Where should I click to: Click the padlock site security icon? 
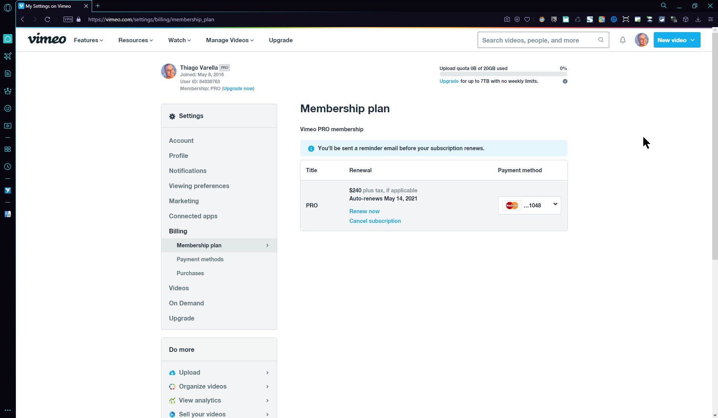point(79,19)
